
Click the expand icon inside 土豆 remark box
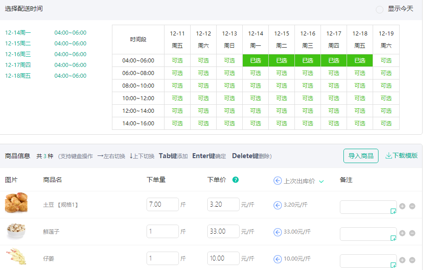click(393, 211)
